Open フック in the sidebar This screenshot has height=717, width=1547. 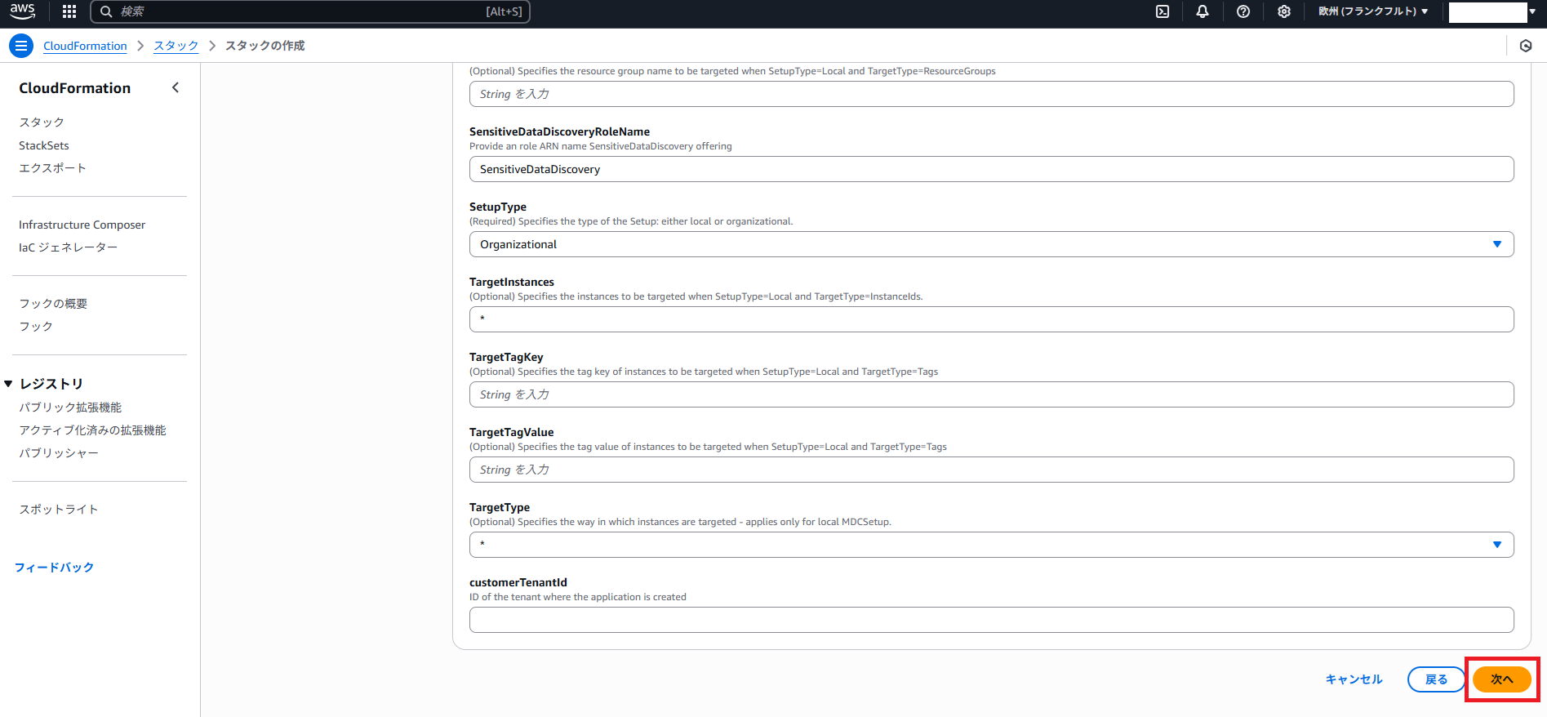[36, 327]
